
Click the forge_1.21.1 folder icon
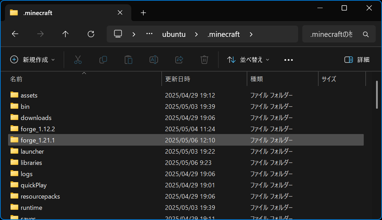(14, 139)
